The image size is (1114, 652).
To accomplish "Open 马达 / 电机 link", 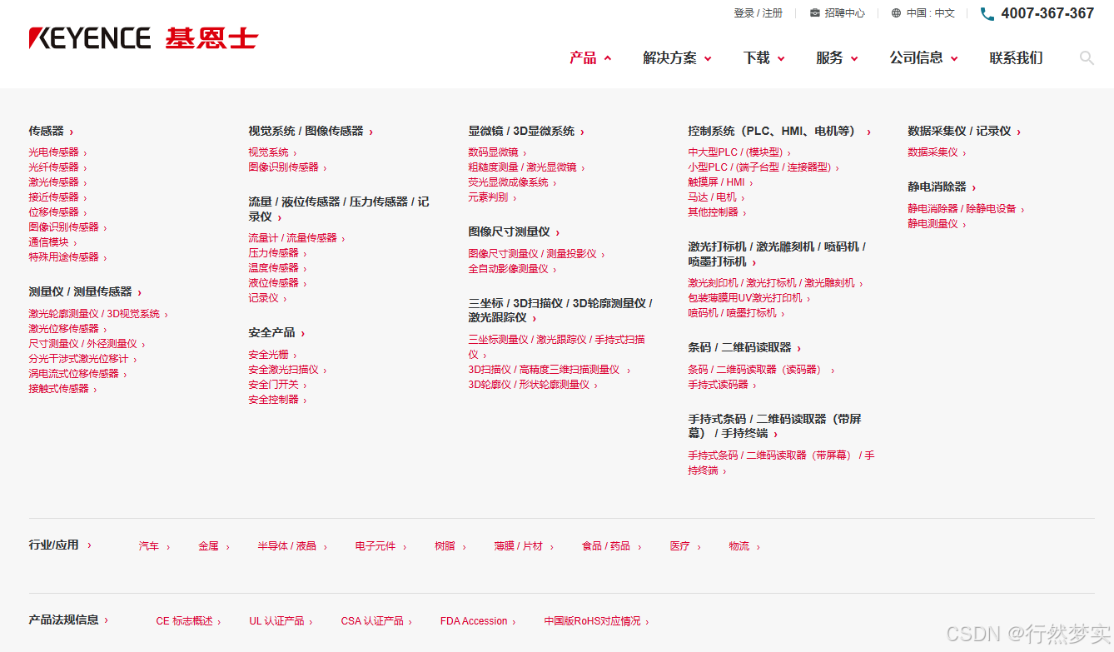I will [x=716, y=197].
